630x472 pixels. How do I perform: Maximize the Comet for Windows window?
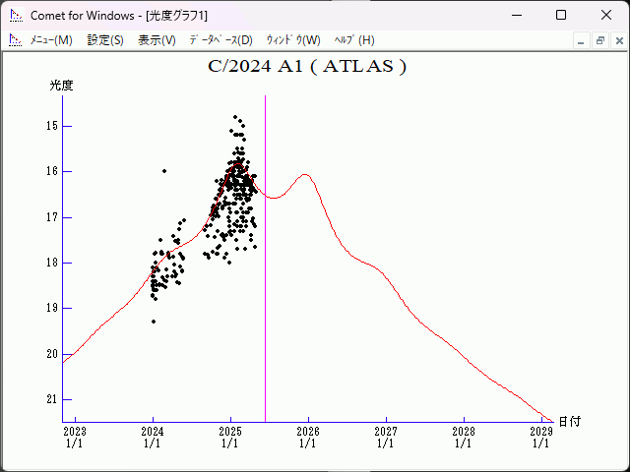click(x=561, y=16)
